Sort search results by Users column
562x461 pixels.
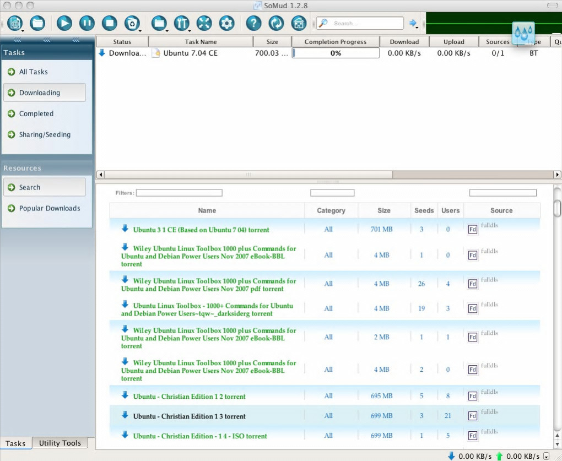(x=451, y=210)
